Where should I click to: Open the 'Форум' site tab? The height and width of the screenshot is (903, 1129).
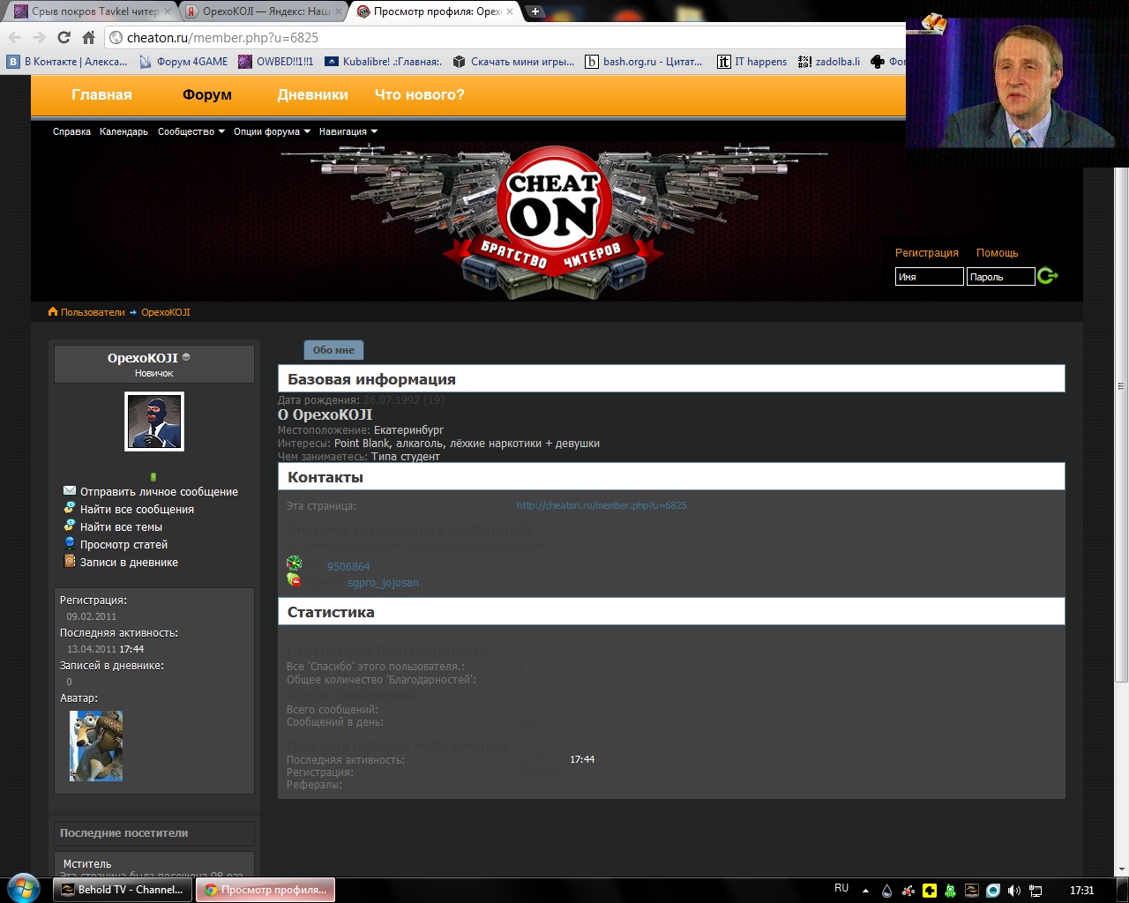coord(207,95)
